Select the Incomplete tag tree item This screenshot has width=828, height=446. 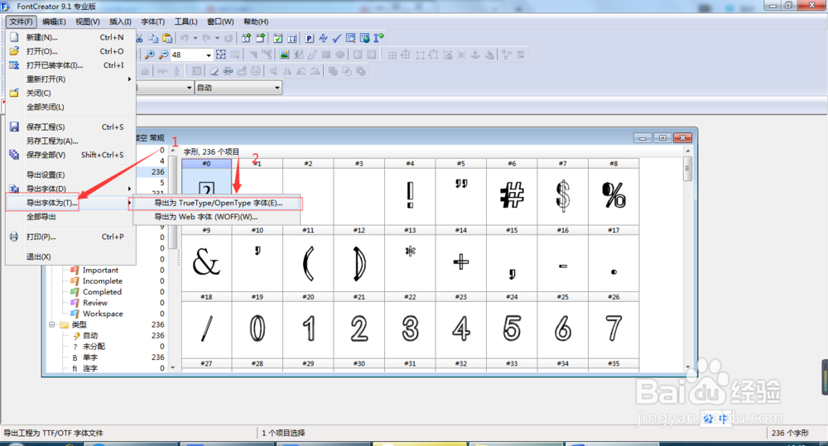103,281
